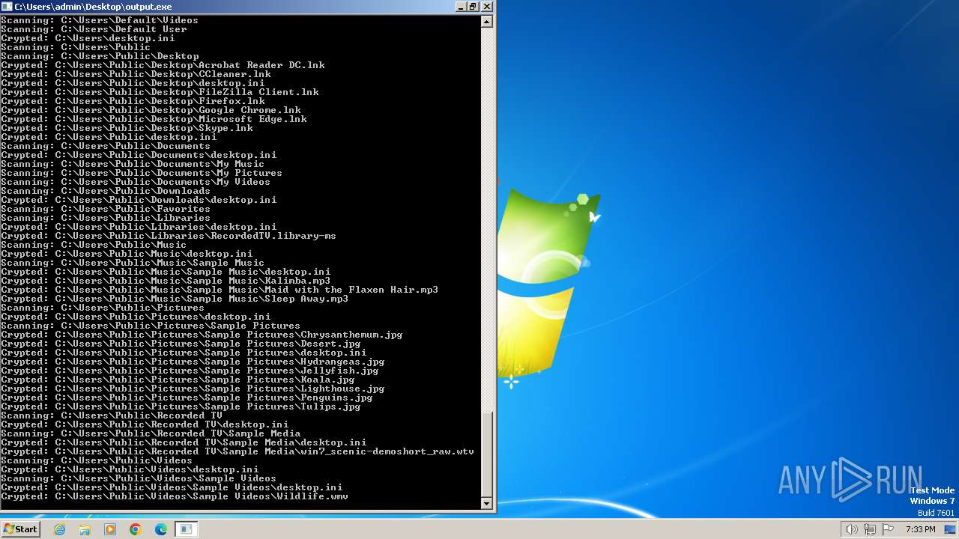Select the 'Kalimba.mp3' crypted line

(166, 281)
